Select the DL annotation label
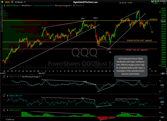This screenshot has width=167, height=121. pyautogui.click(x=110, y=52)
